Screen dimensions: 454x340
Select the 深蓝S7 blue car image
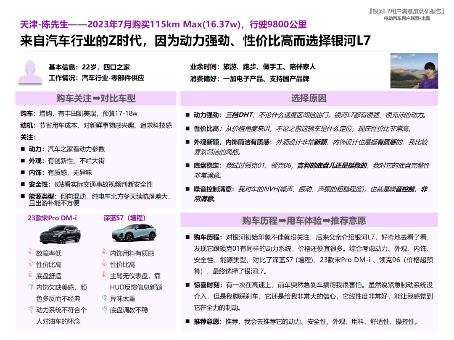[x=134, y=233]
